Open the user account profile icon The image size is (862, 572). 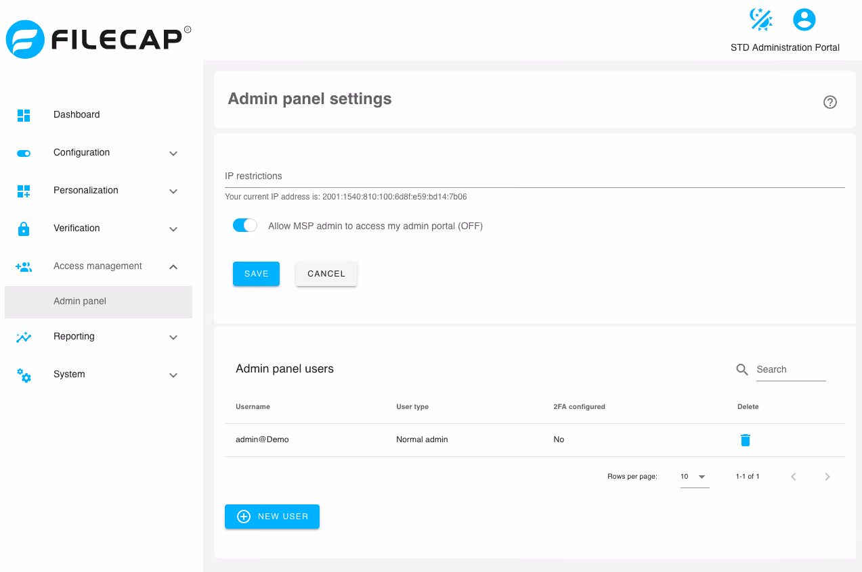pos(804,20)
